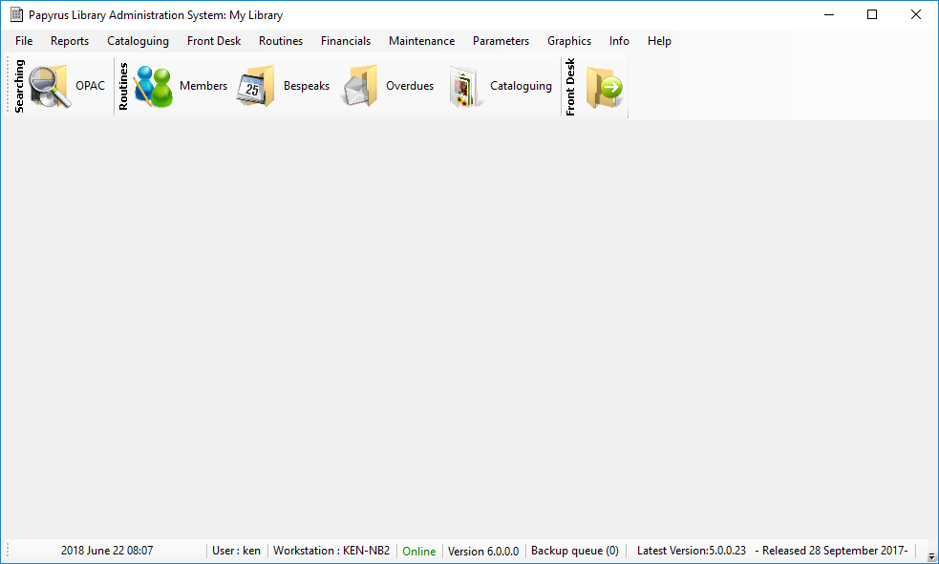The height and width of the screenshot is (564, 939).
Task: Open the Help menu
Action: click(x=659, y=41)
